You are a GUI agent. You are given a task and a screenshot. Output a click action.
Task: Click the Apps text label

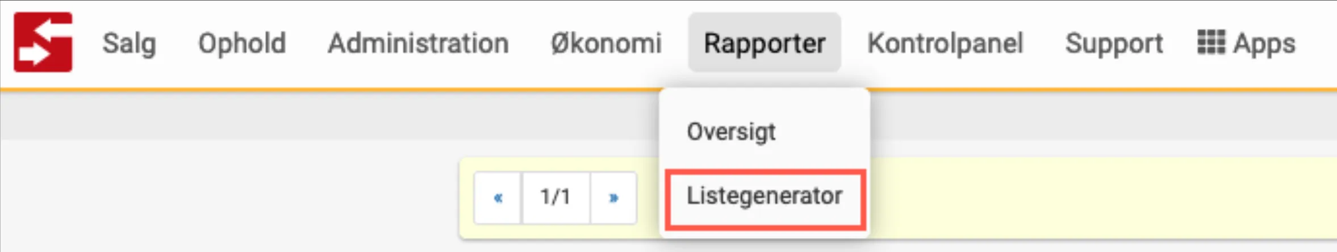point(1264,44)
